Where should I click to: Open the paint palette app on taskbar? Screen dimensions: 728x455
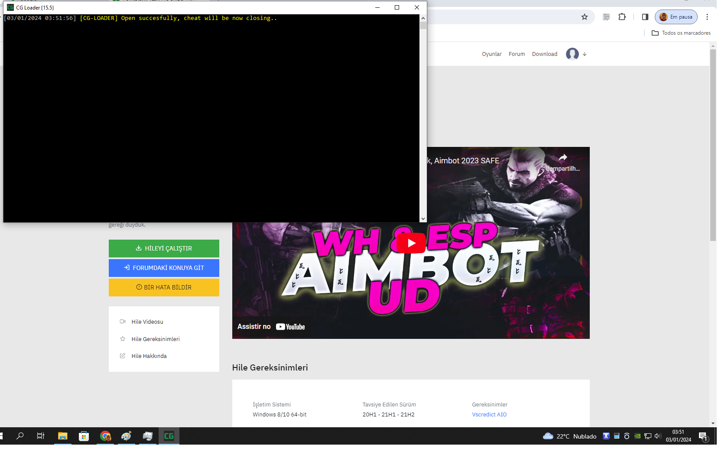tap(127, 436)
